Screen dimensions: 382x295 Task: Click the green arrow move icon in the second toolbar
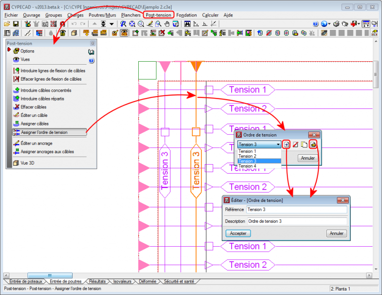[x=170, y=33]
